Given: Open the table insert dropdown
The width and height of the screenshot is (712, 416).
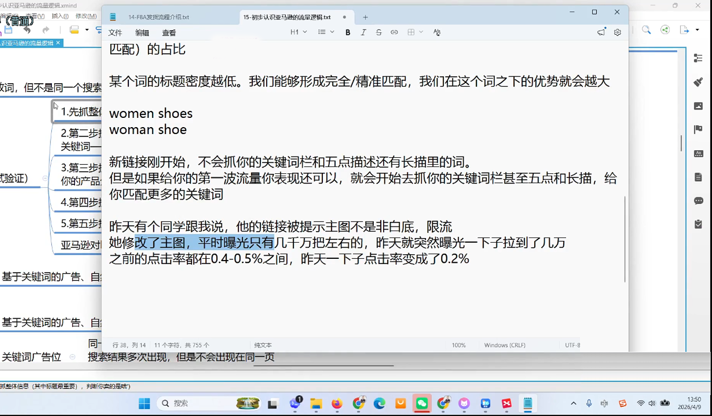Looking at the screenshot, I should pyautogui.click(x=415, y=32).
